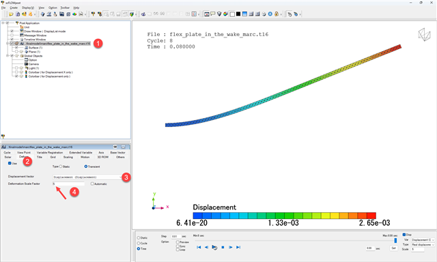Click the time slider handle at Max
This screenshot has height=262, width=437.
point(395,240)
